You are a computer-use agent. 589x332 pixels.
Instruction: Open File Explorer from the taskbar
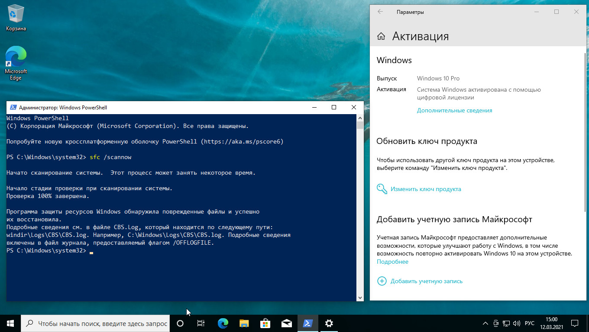(244, 323)
